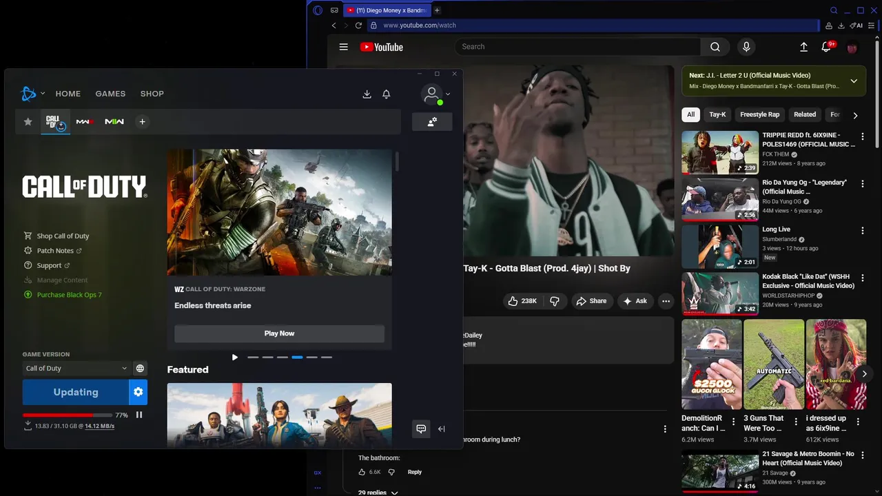
Task: Click the YouTube Search field
Action: [x=577, y=47]
